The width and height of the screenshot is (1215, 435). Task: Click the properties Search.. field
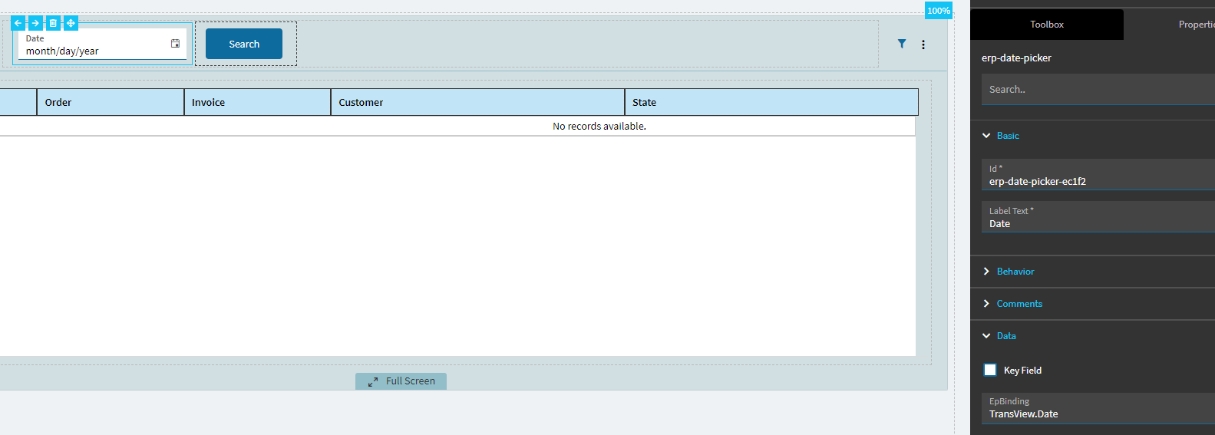click(1098, 90)
